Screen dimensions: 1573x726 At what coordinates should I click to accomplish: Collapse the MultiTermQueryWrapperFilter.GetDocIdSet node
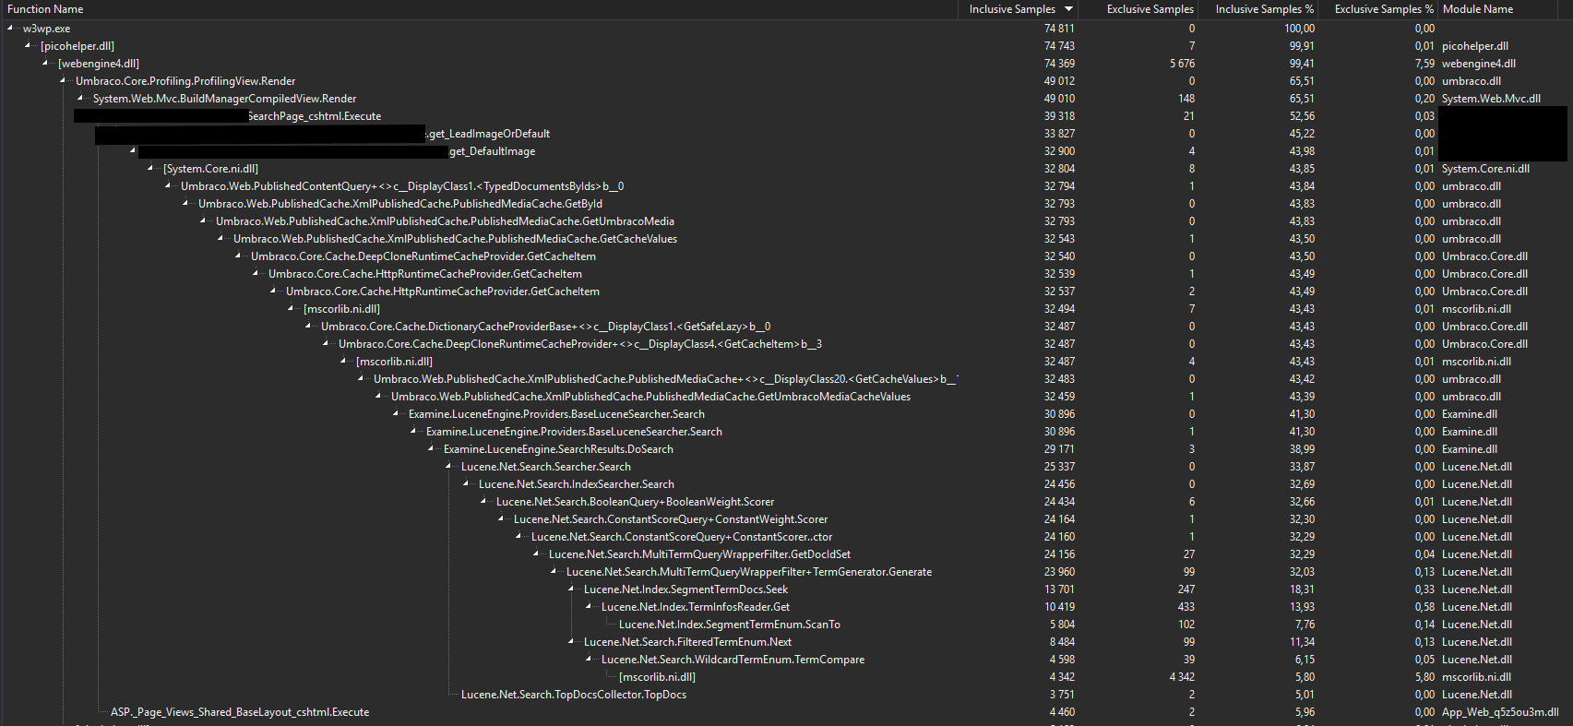(537, 554)
